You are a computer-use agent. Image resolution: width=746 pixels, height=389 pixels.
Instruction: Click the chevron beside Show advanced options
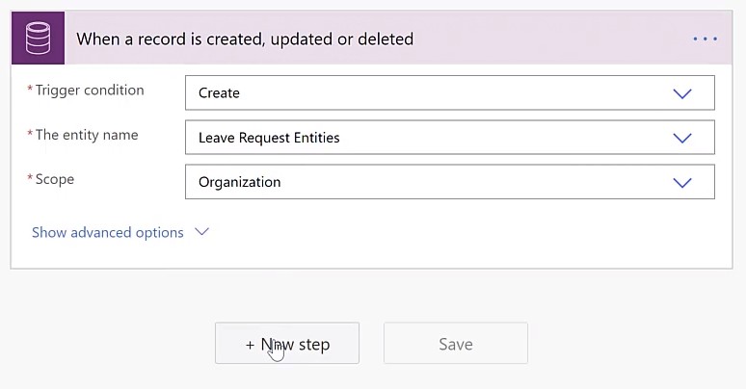click(201, 232)
